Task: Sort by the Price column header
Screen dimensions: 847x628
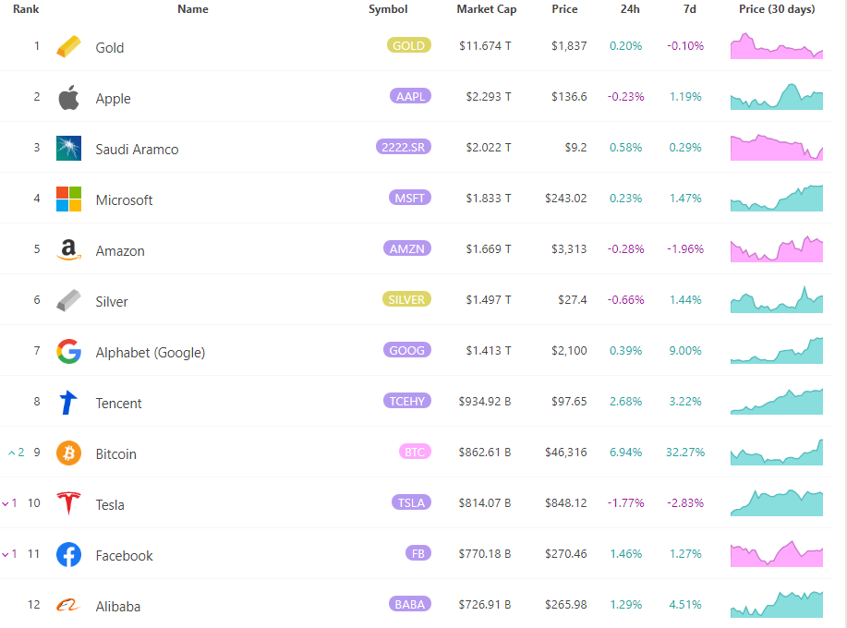Action: point(564,9)
